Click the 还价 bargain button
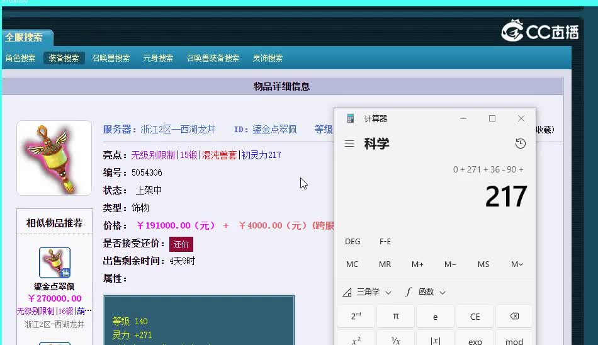The width and height of the screenshot is (598, 345). [x=181, y=244]
